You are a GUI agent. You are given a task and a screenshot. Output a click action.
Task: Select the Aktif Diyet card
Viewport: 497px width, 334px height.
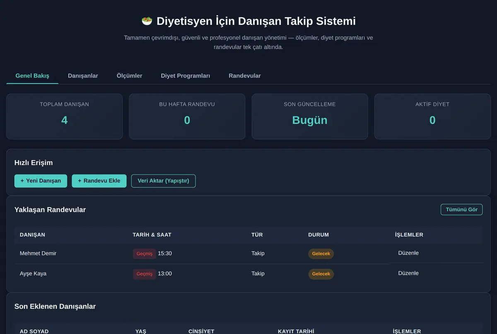[432, 116]
